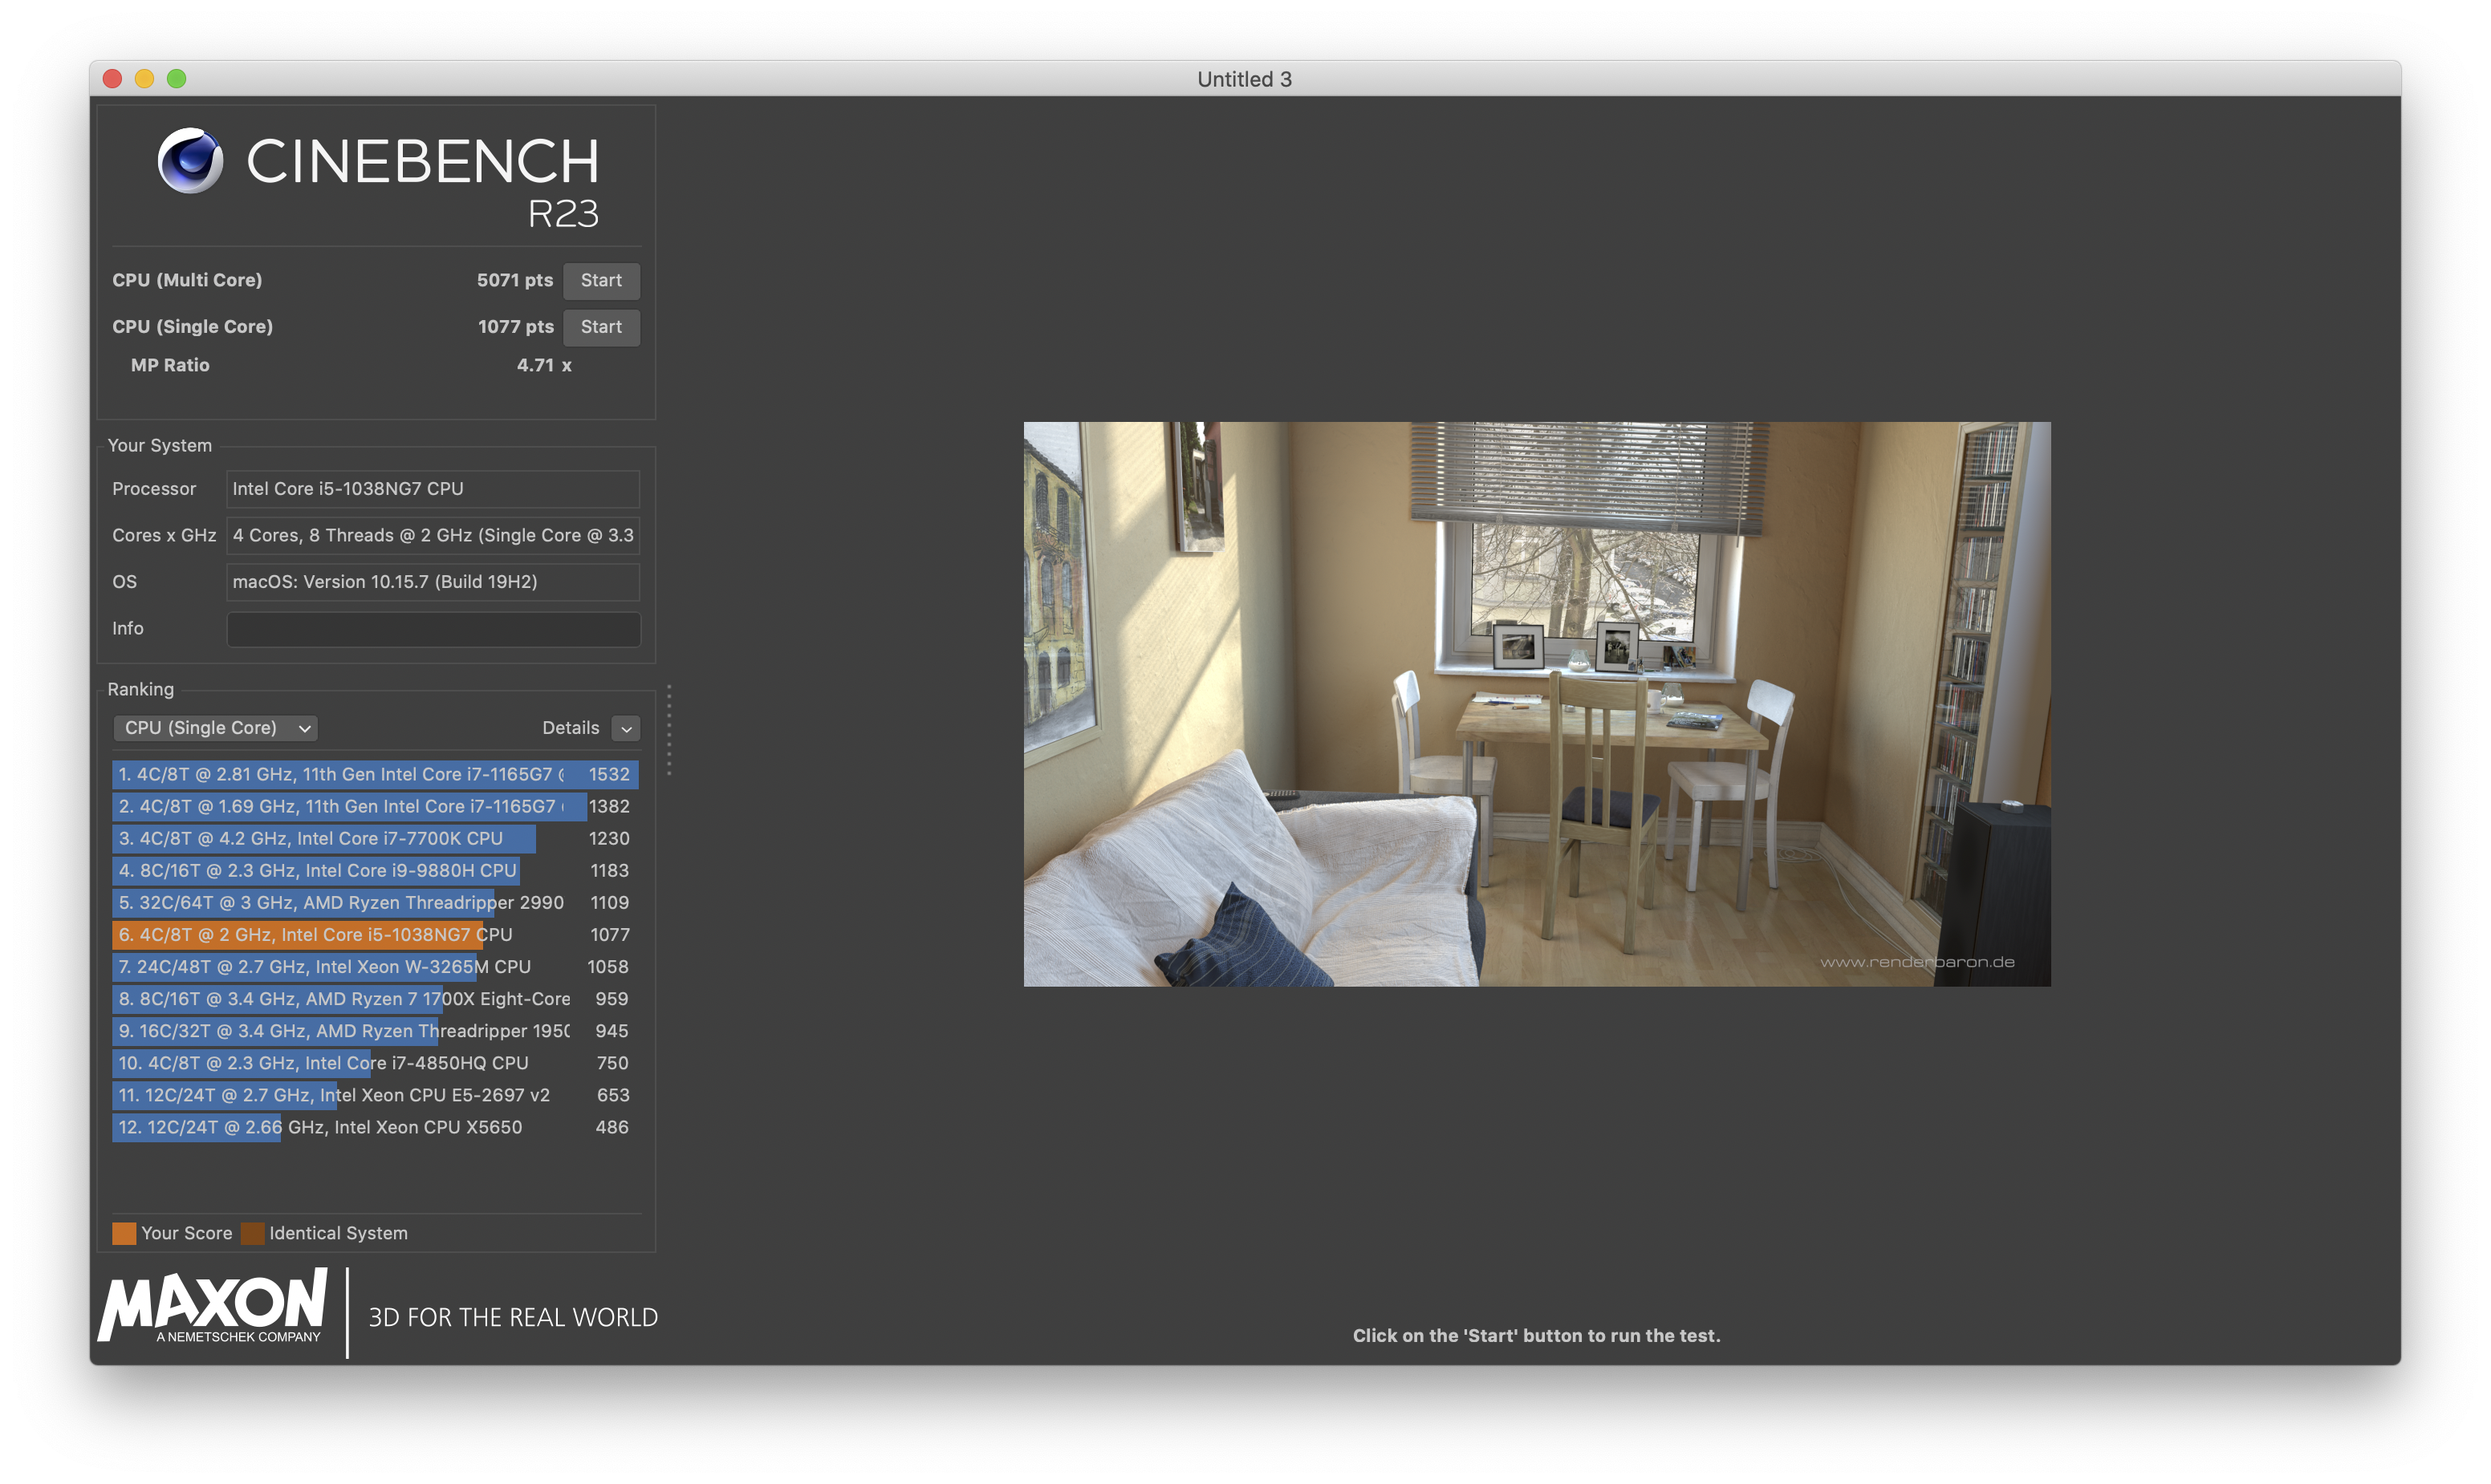Click the dotted panel splitter handle beside Ranking
Viewport: 2491px width, 1484px height.
[x=668, y=731]
